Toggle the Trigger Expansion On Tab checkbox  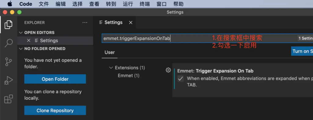(180, 79)
